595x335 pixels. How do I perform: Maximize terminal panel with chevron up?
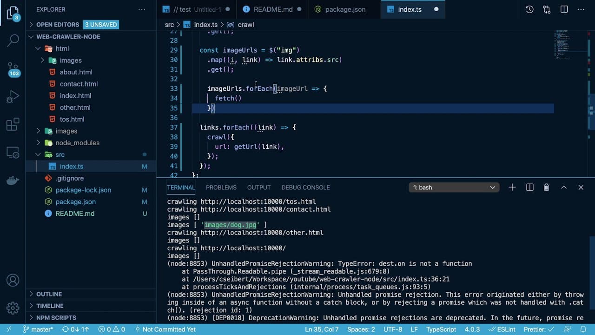click(x=564, y=188)
